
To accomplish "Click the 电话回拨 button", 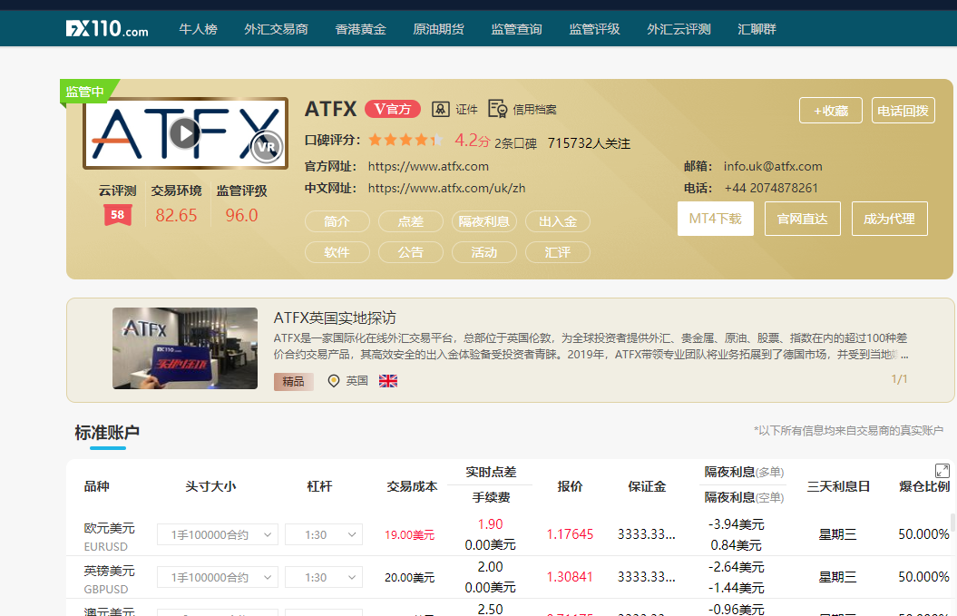I will pos(903,111).
